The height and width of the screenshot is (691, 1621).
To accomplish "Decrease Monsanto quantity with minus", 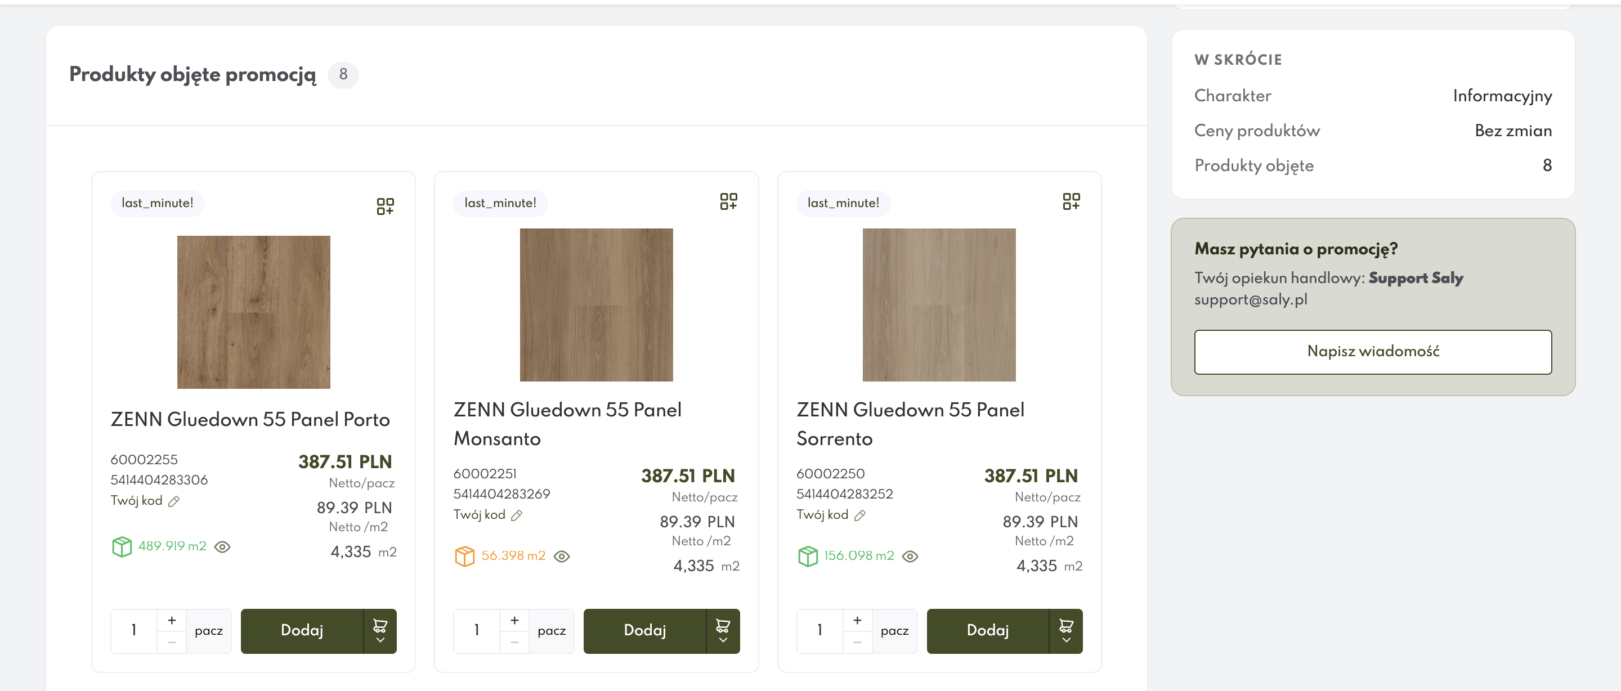I will pos(515,642).
